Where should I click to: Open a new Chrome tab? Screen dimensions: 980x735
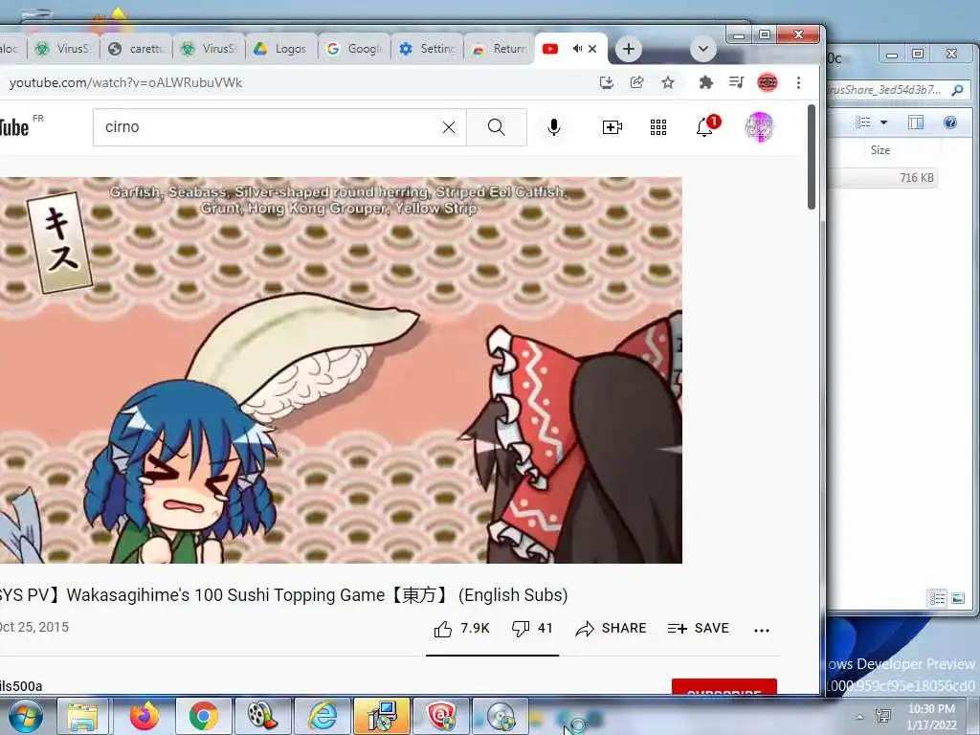628,49
